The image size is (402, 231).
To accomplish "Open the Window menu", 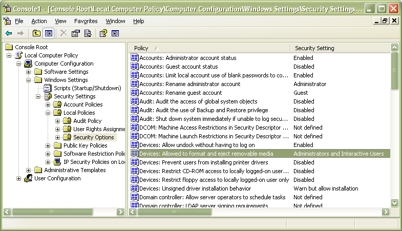I will [115, 21].
